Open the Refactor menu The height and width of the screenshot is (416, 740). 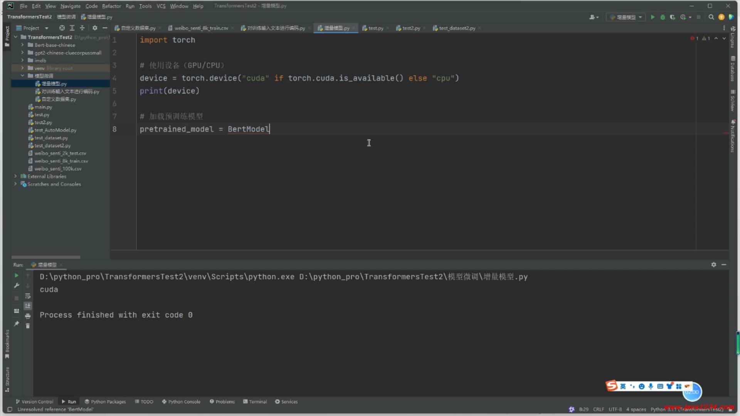(111, 6)
